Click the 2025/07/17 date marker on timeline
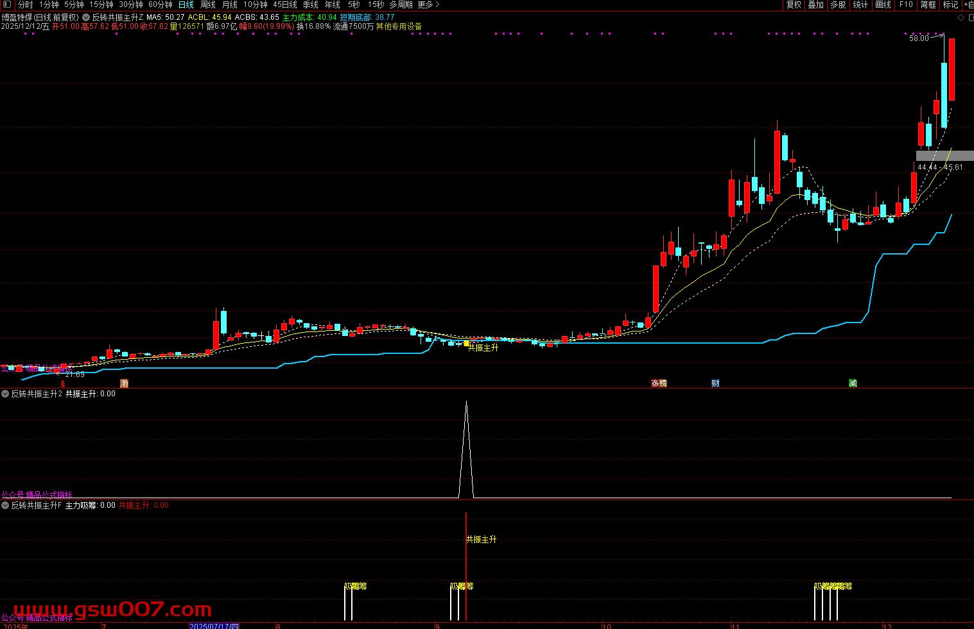The height and width of the screenshot is (629, 974). (x=214, y=626)
